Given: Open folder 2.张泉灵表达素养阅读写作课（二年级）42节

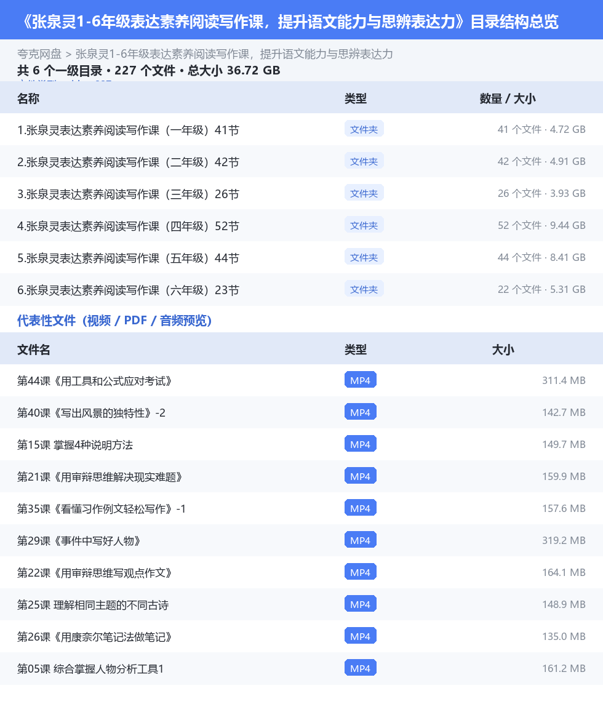Looking at the screenshot, I should click(128, 162).
